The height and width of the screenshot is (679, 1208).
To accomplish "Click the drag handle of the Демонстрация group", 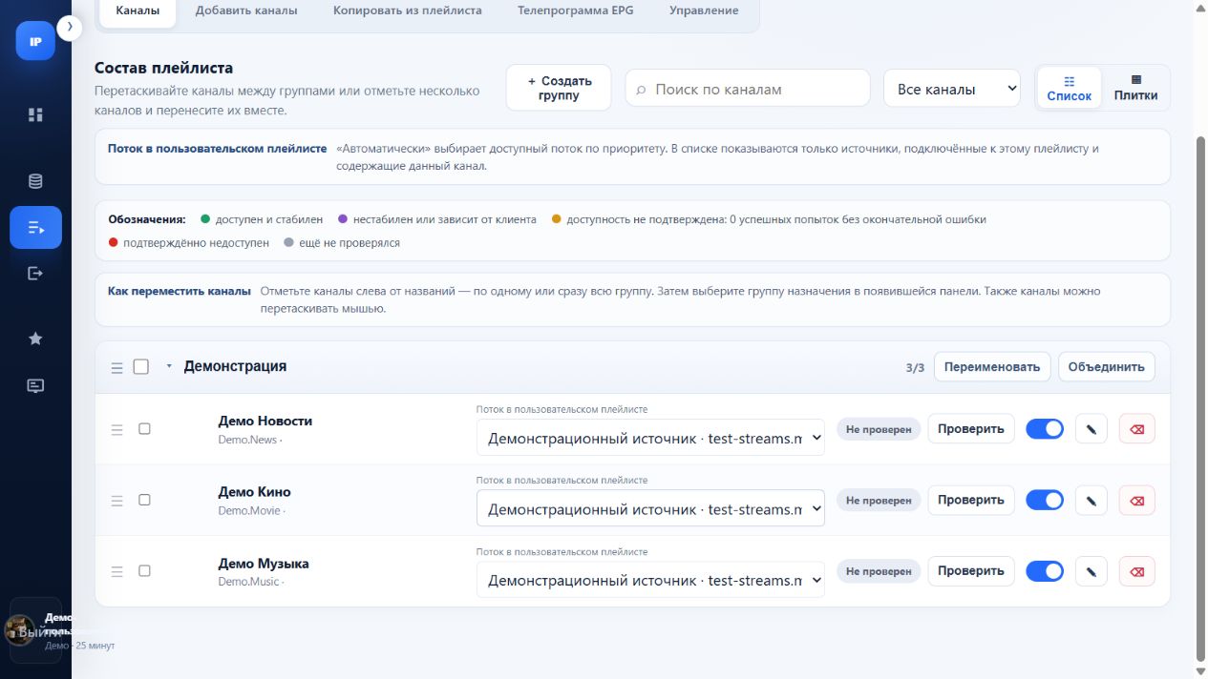I will (x=117, y=367).
